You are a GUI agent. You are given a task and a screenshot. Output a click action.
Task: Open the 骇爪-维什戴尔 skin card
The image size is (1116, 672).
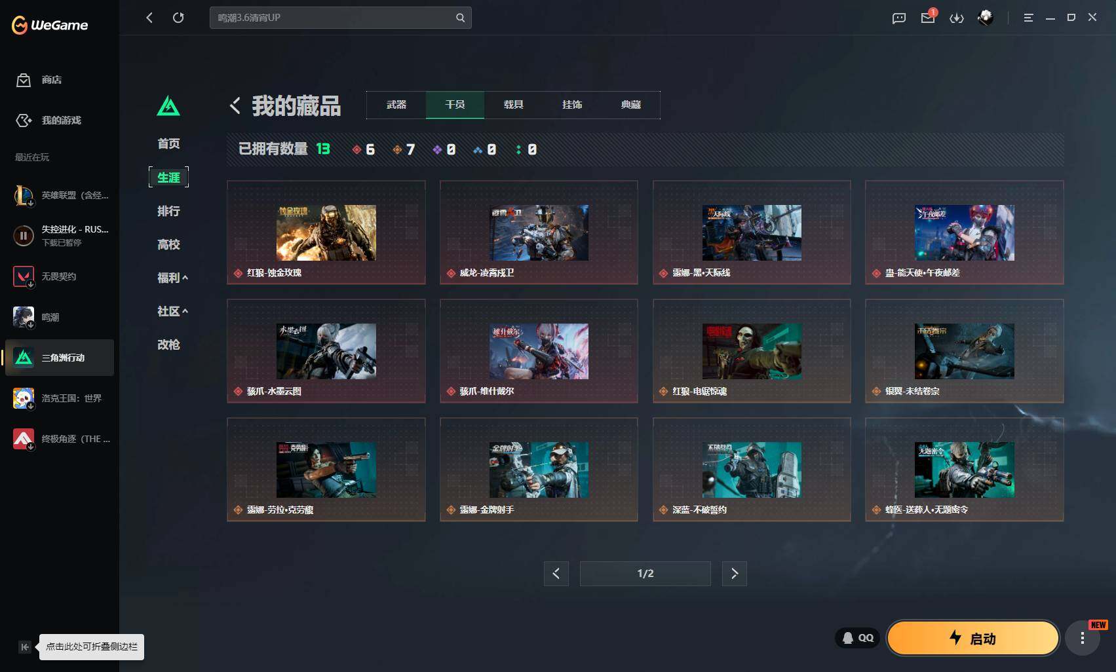(x=539, y=351)
